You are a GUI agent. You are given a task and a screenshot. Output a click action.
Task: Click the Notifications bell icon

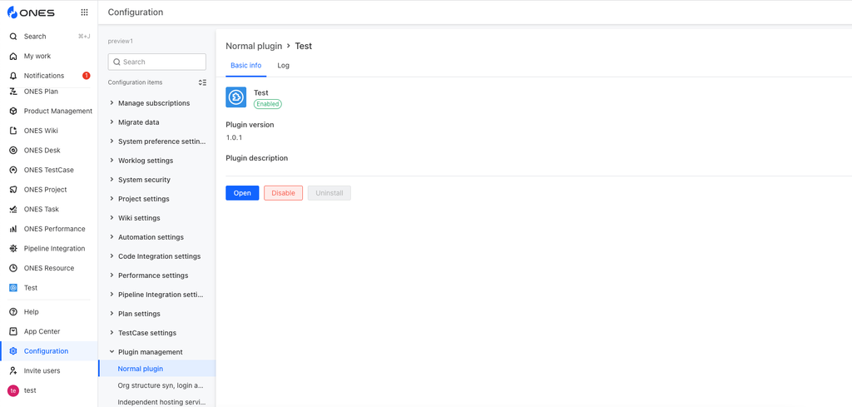tap(13, 76)
